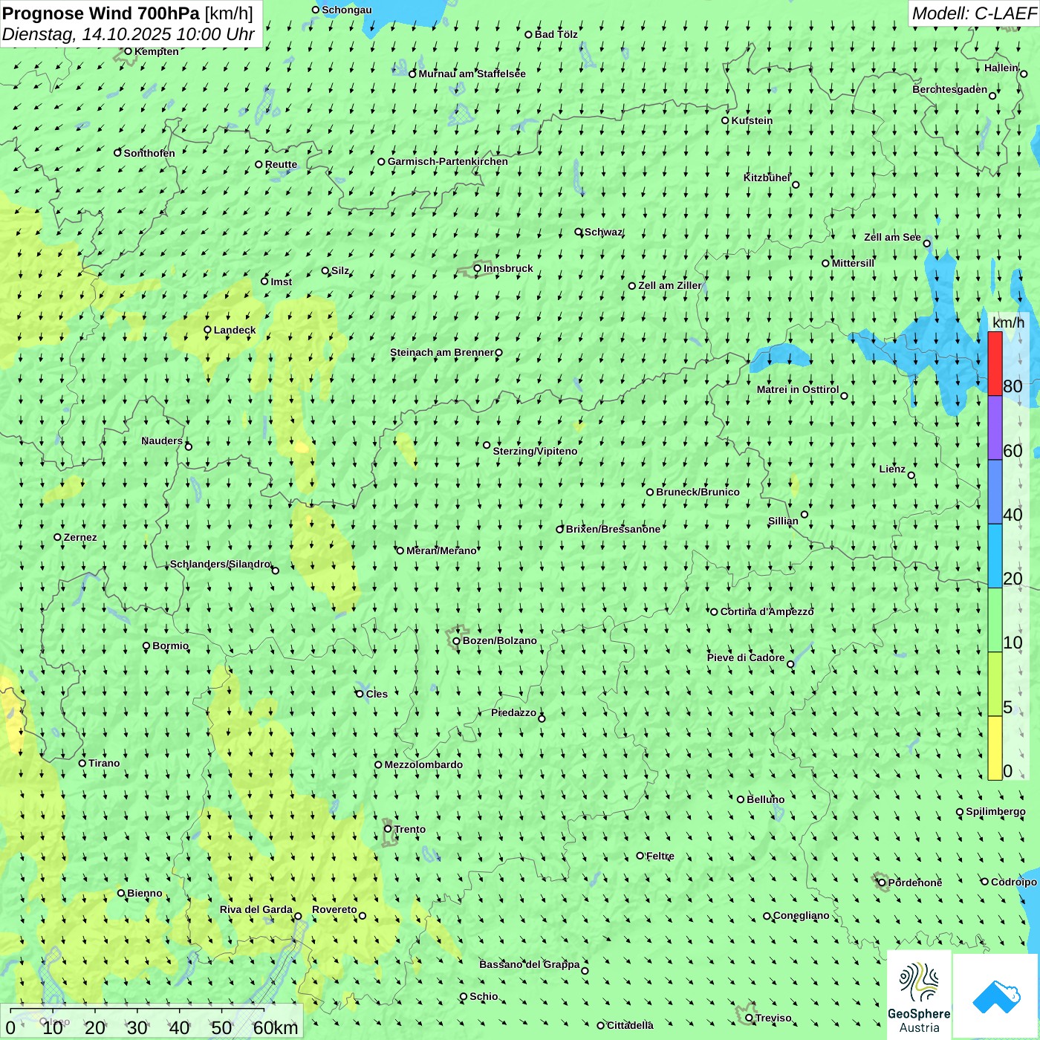Image resolution: width=1040 pixels, height=1040 pixels.
Task: Click the 'Riva del Garda' label
Action: coord(256,909)
